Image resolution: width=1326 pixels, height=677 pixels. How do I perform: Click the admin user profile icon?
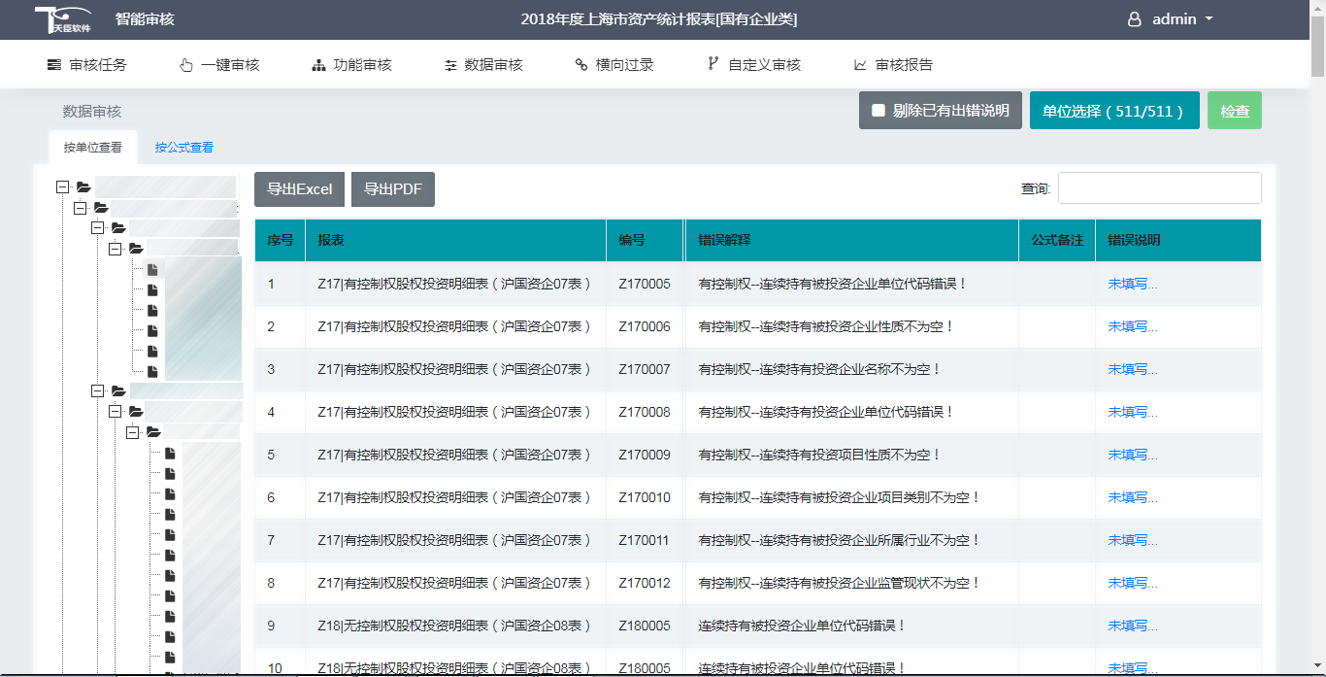point(1134,19)
